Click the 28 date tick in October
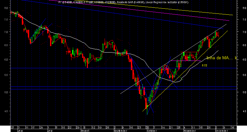Viewport: 247px width, 132px height. tap(179, 128)
